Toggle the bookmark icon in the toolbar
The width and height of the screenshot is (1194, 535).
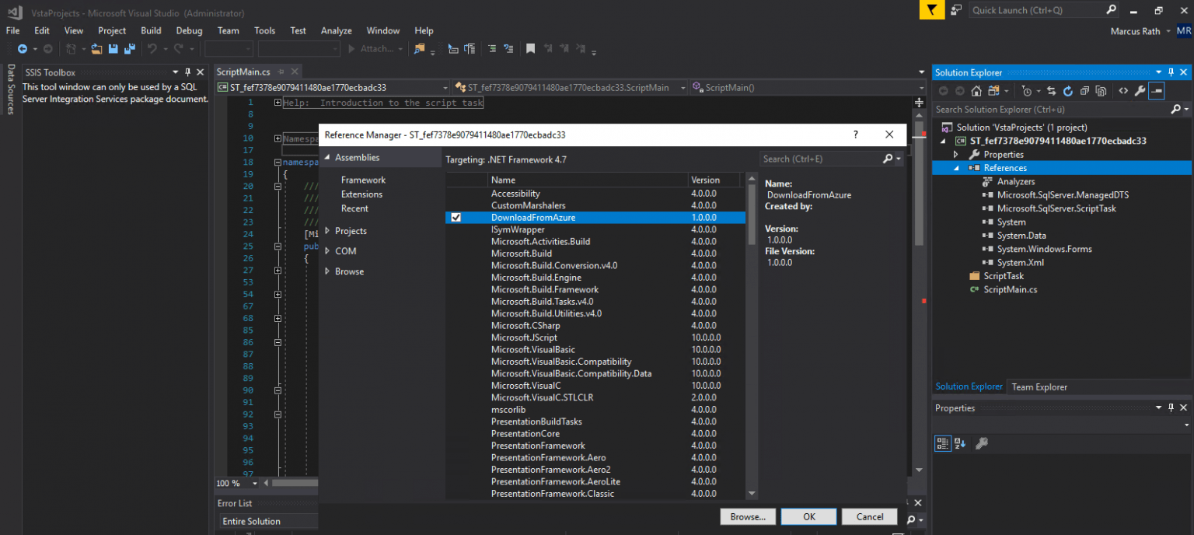click(x=530, y=49)
